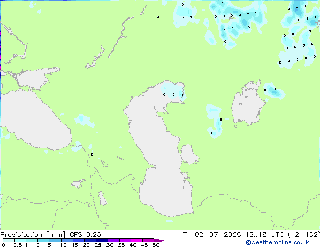Click the purple arrow tip of the legend
Image resolution: width=320 pixels, height=247 pixels.
coord(160,240)
